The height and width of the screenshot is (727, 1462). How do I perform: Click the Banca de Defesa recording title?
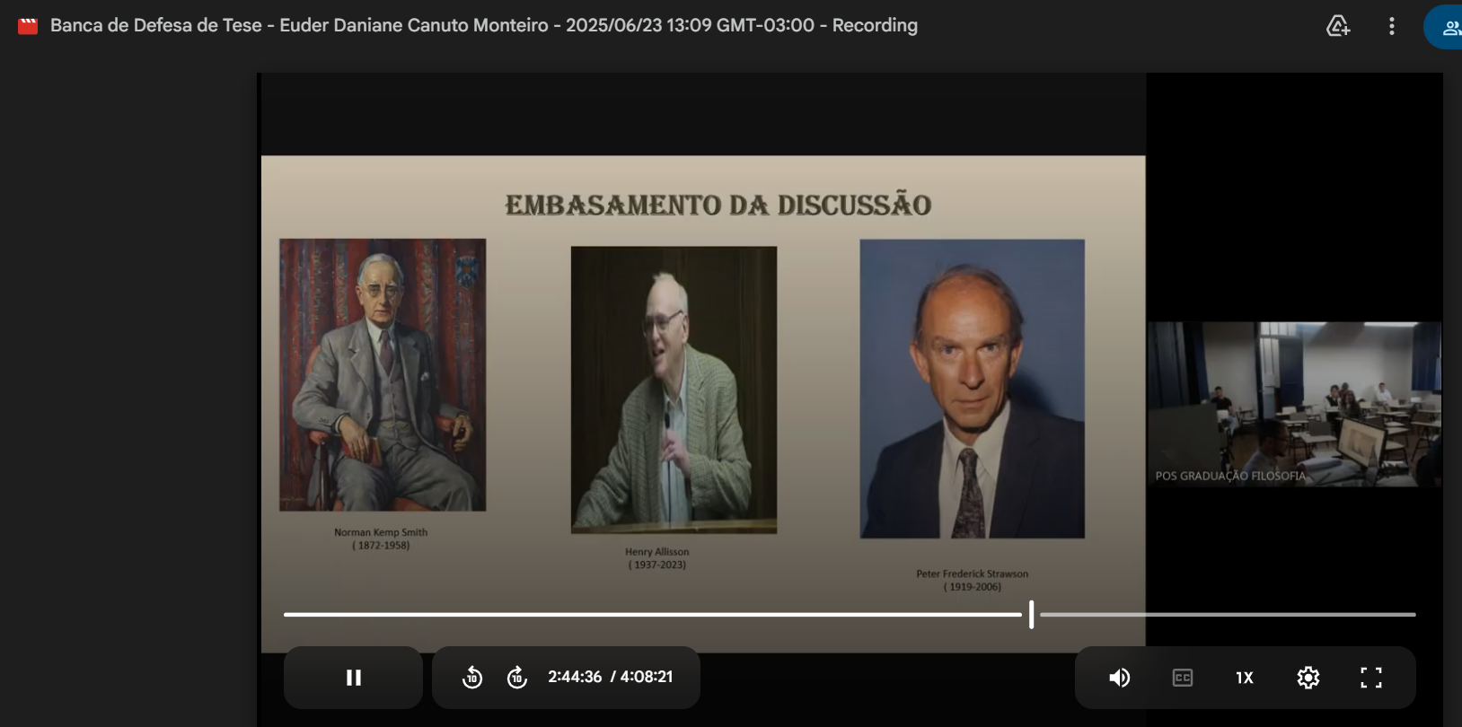click(483, 25)
